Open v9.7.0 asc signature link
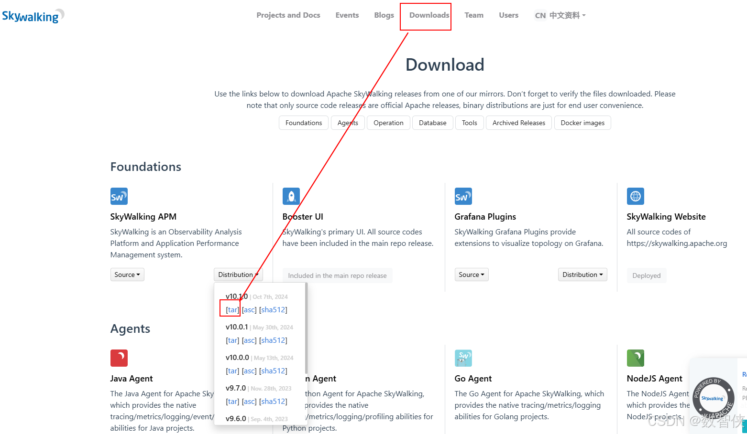 pos(249,402)
